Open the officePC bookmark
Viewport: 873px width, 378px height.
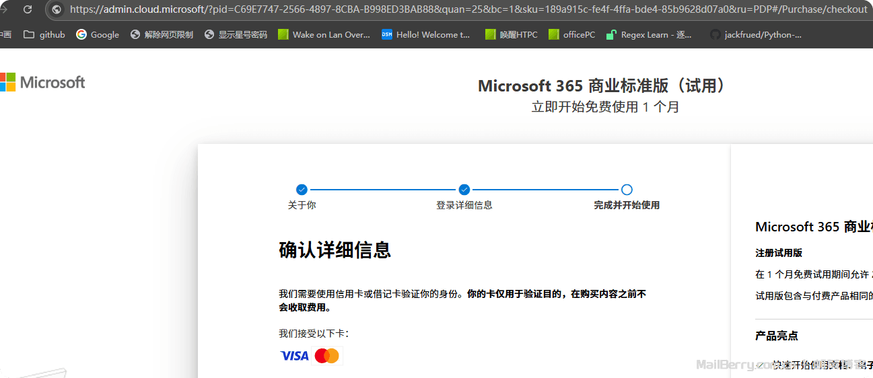571,34
